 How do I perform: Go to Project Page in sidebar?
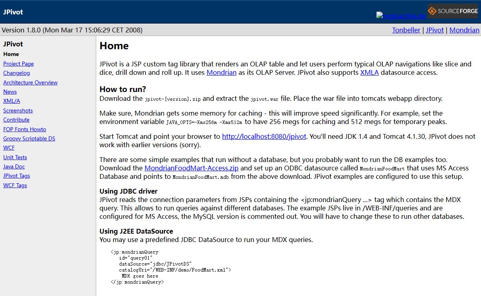point(18,64)
